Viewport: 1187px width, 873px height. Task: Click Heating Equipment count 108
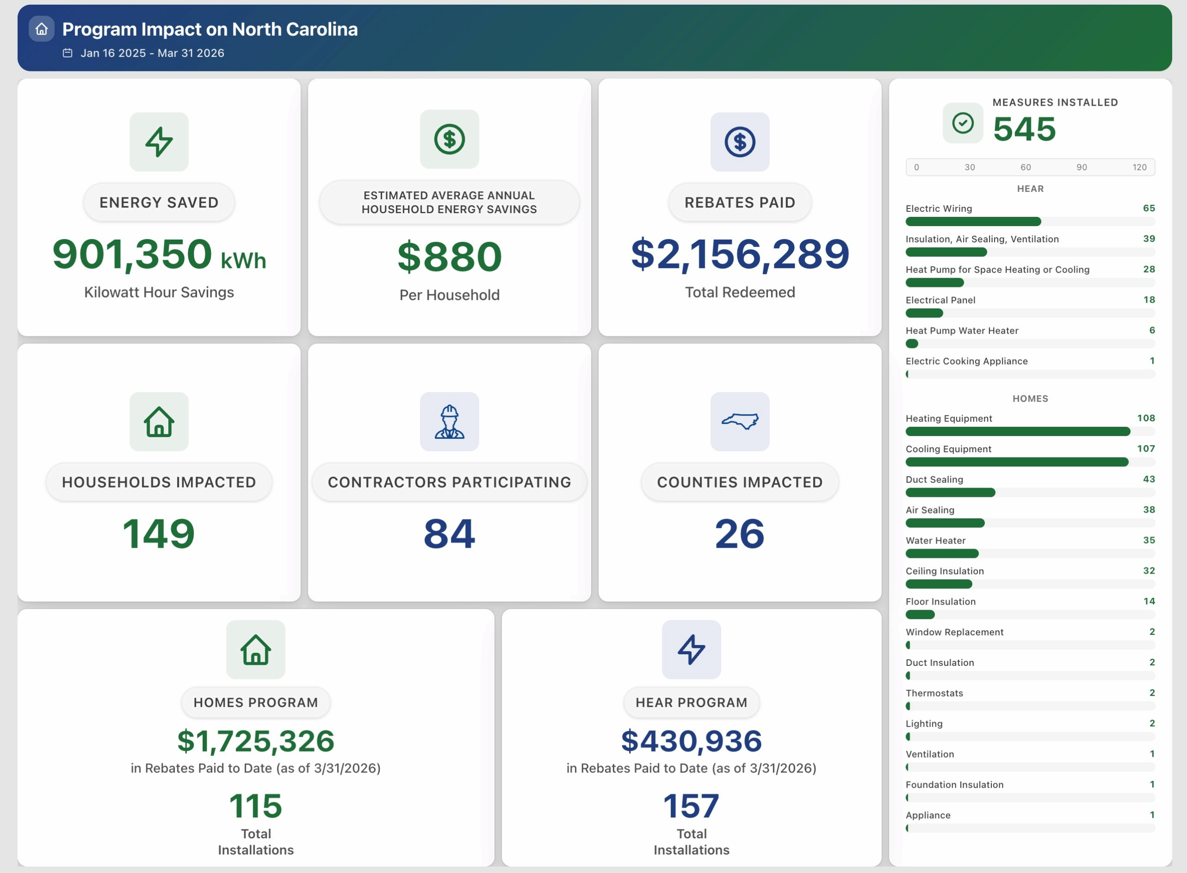(x=1146, y=418)
